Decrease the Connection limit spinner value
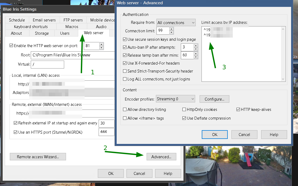The width and height of the screenshot is (298, 186). click(171, 33)
